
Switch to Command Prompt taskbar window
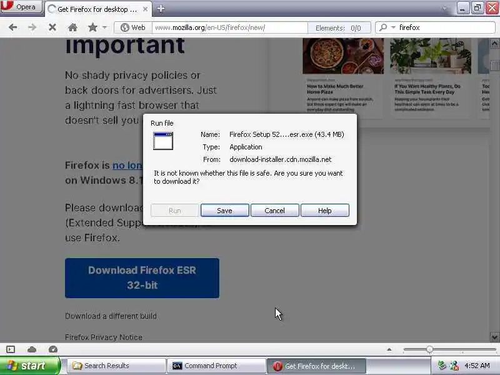(x=216, y=366)
